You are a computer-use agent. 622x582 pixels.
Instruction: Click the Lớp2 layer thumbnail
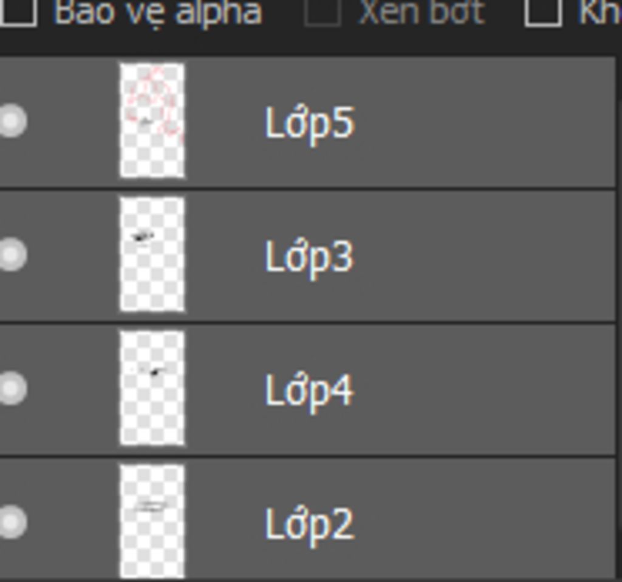point(152,522)
